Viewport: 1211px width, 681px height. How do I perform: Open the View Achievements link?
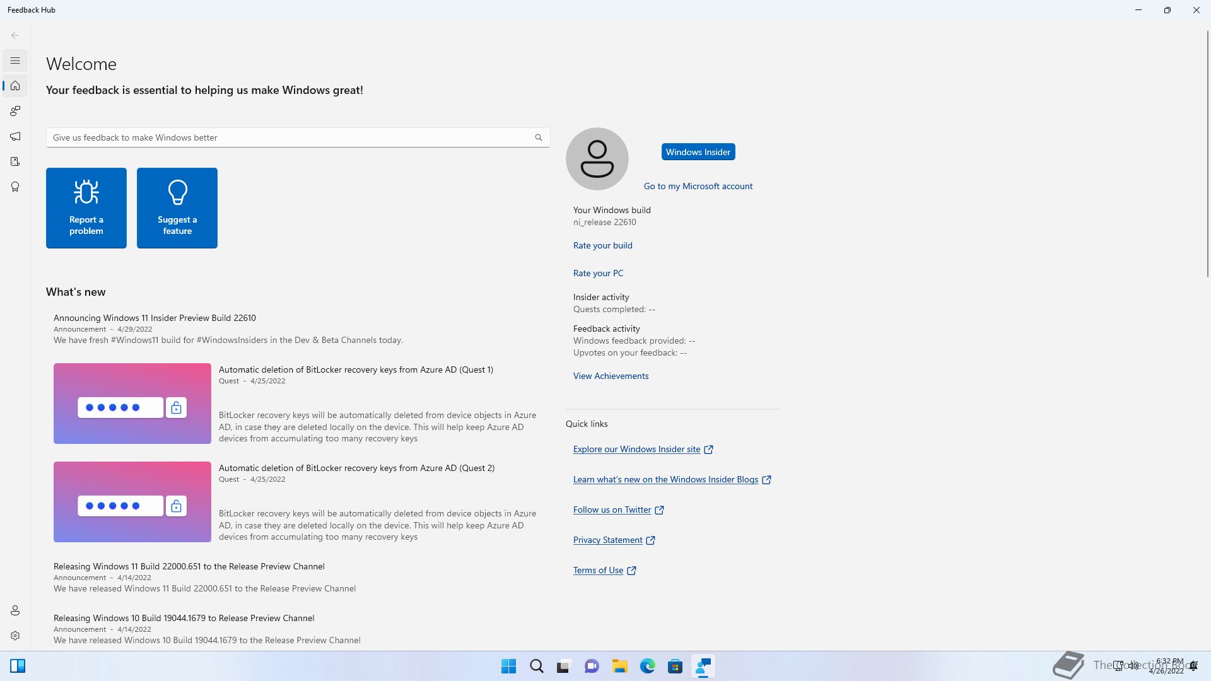pos(611,376)
